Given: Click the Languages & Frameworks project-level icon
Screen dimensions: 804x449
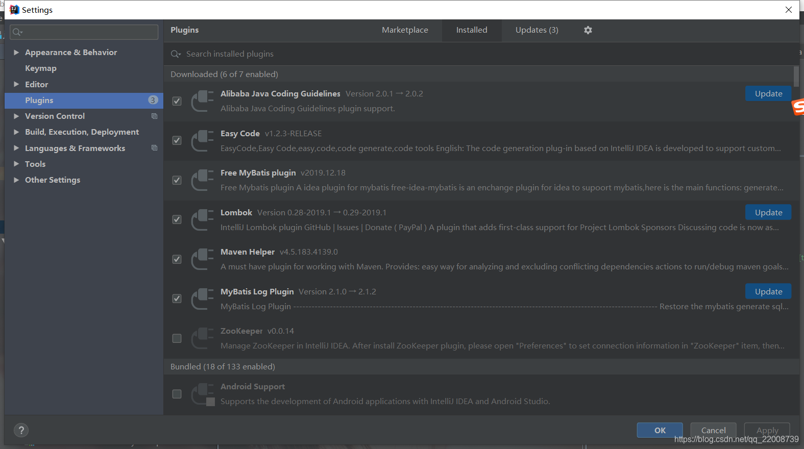Looking at the screenshot, I should 154,148.
